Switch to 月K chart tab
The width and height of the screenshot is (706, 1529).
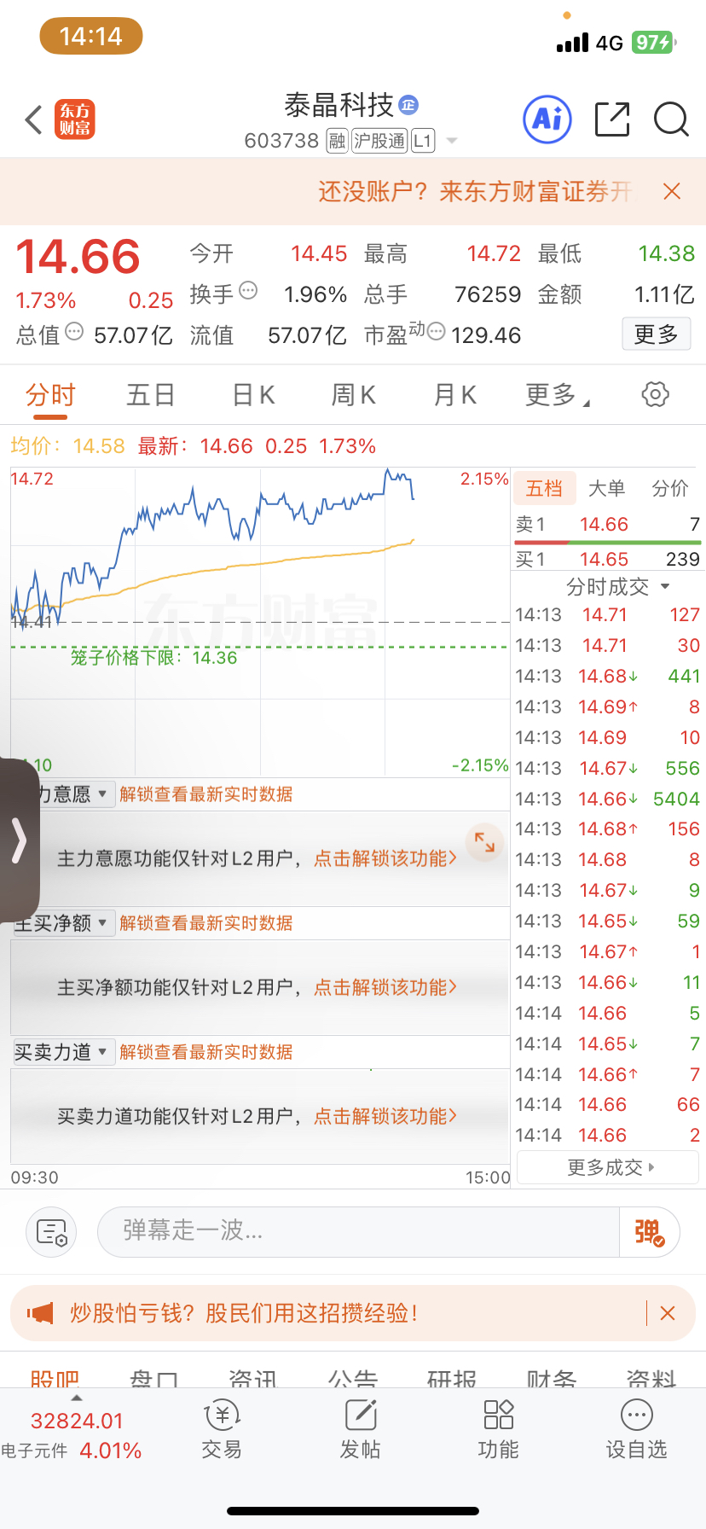pos(454,395)
